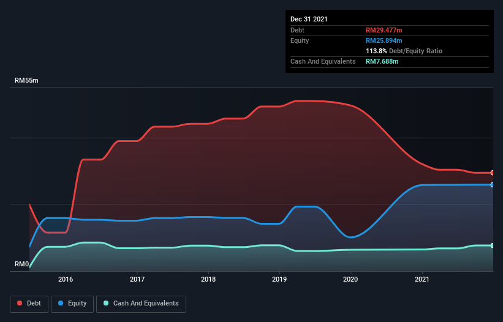The height and width of the screenshot is (322, 503).
Task: Click the RM7.688m cash value
Action: point(382,61)
